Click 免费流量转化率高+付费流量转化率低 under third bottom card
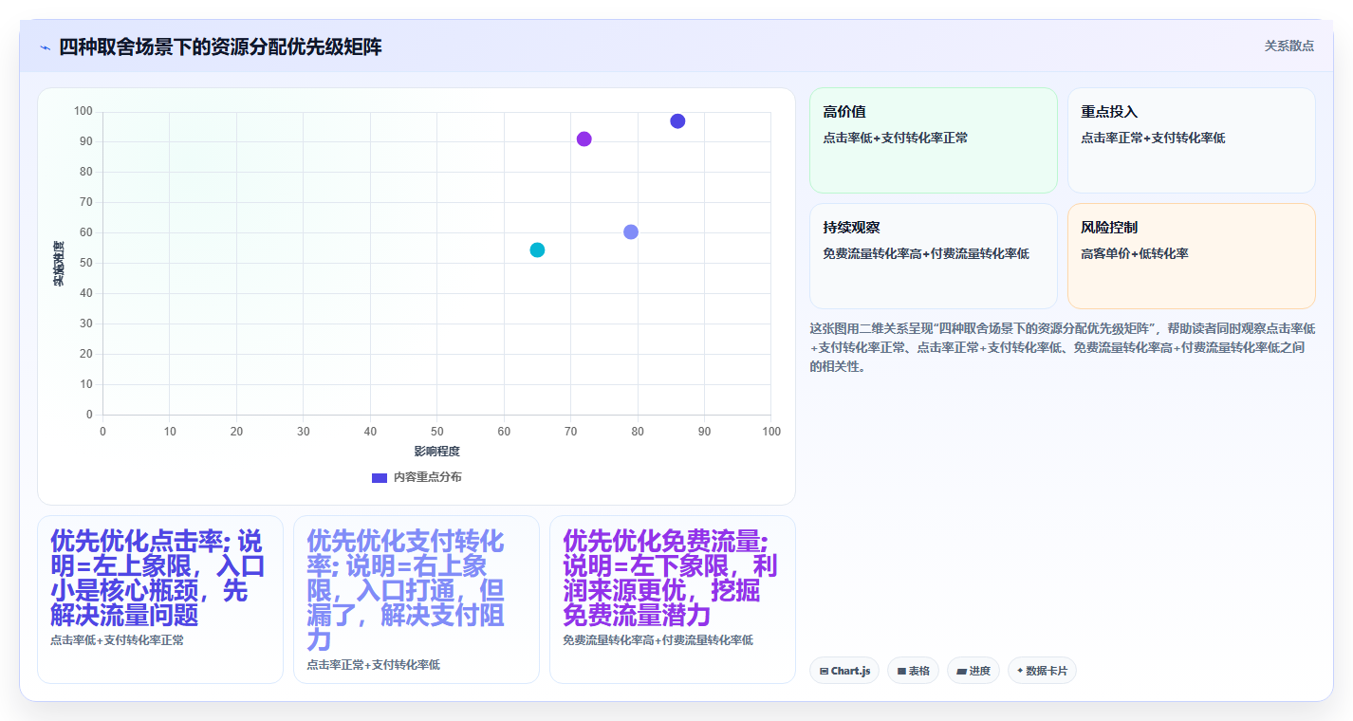Screen dimensions: 1353x721 (658, 640)
